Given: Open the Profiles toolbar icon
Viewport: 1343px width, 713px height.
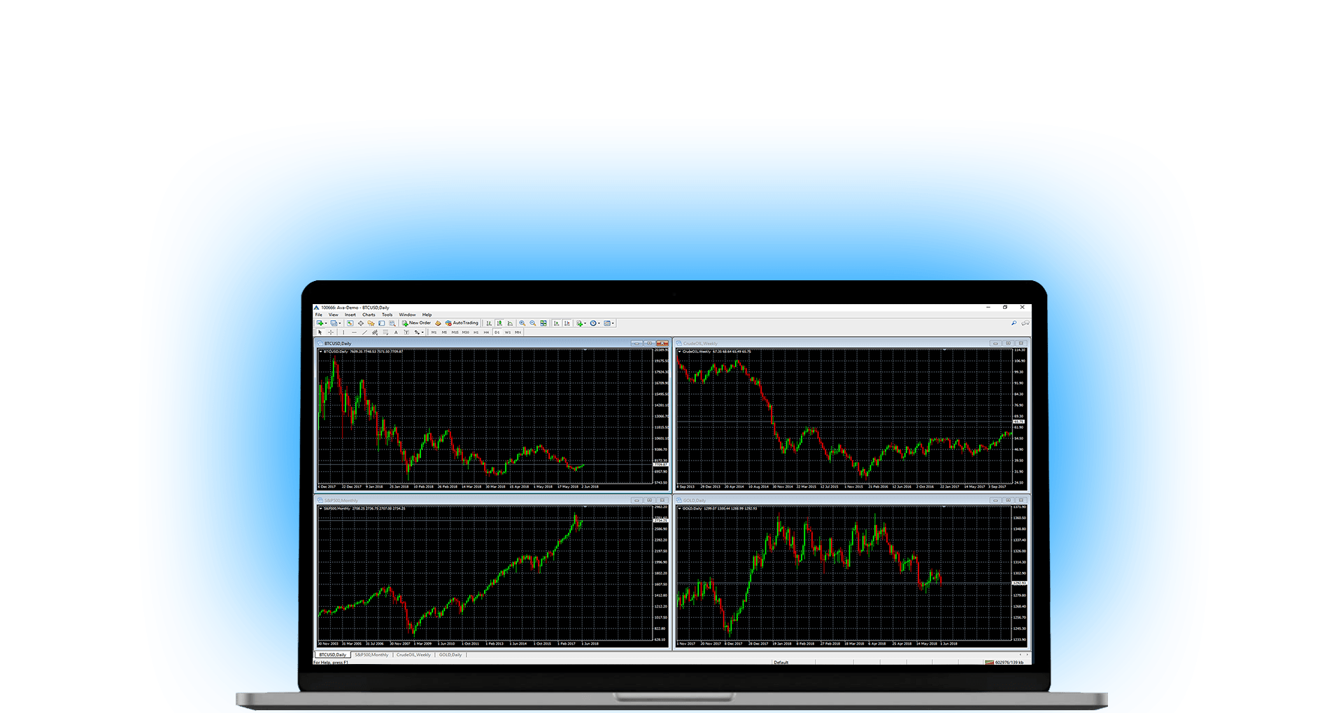Looking at the screenshot, I should click(334, 323).
